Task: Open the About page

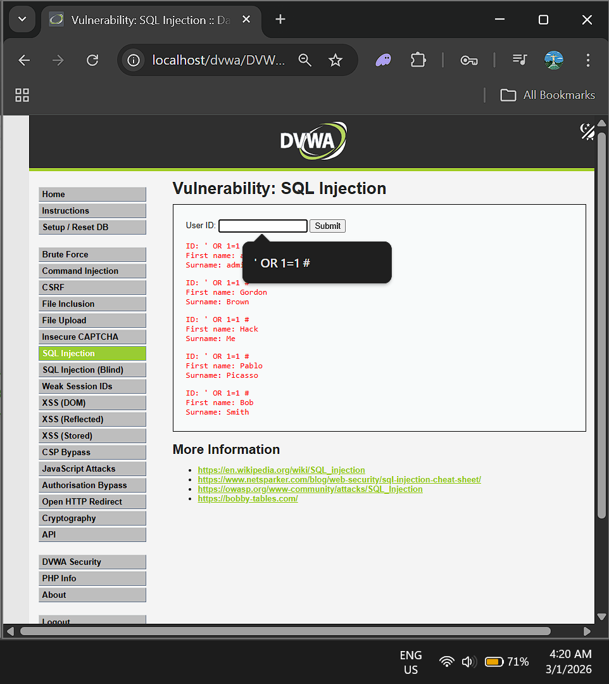Action: pos(92,595)
